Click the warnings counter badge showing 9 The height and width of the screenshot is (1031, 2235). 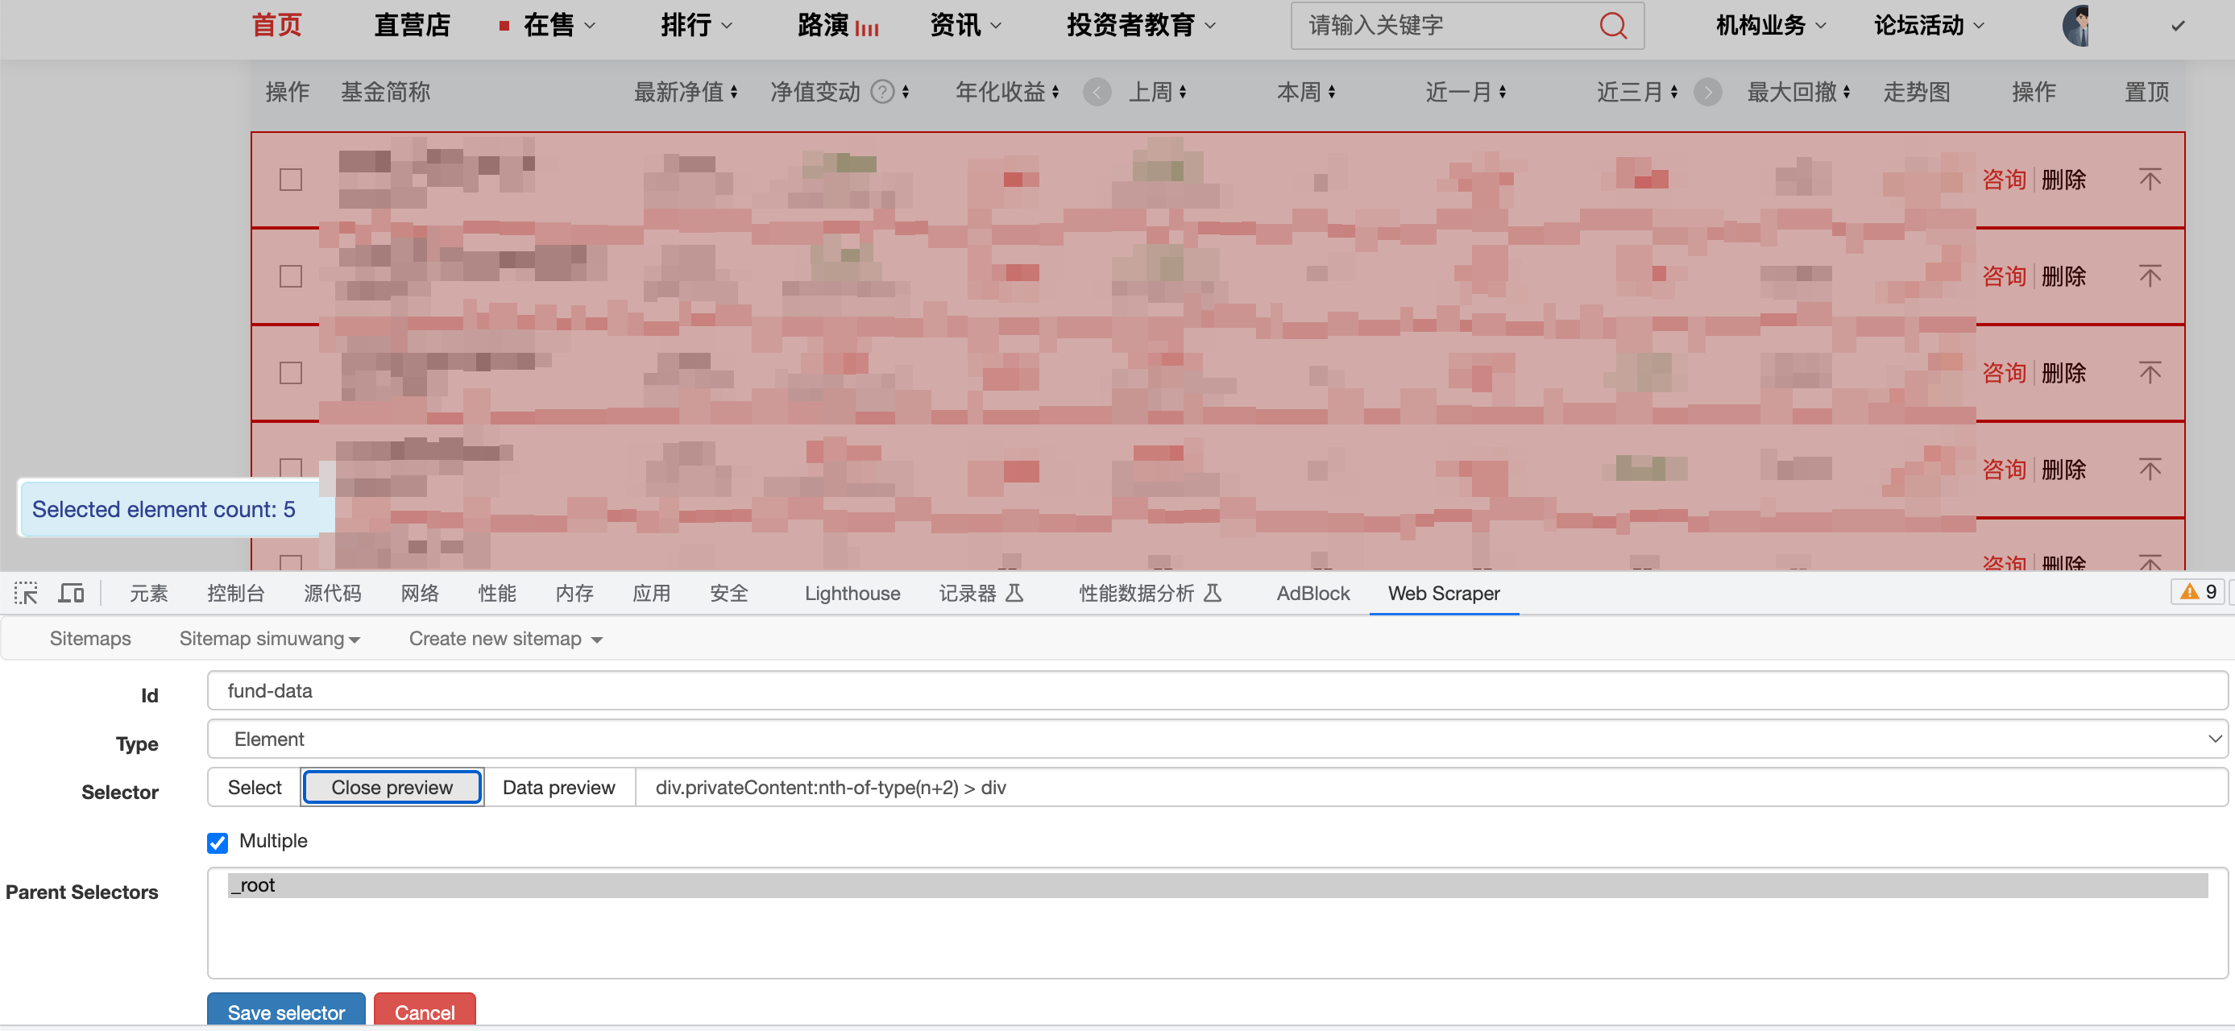[2198, 591]
